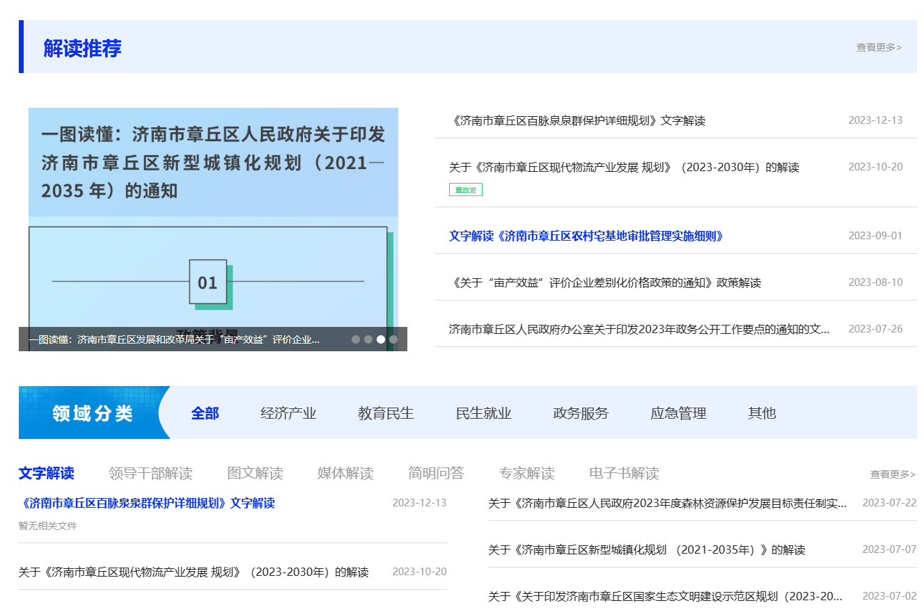Screen dimensions: 924x610
Task: Open the 电子书解读 tab
Action: [x=624, y=474]
